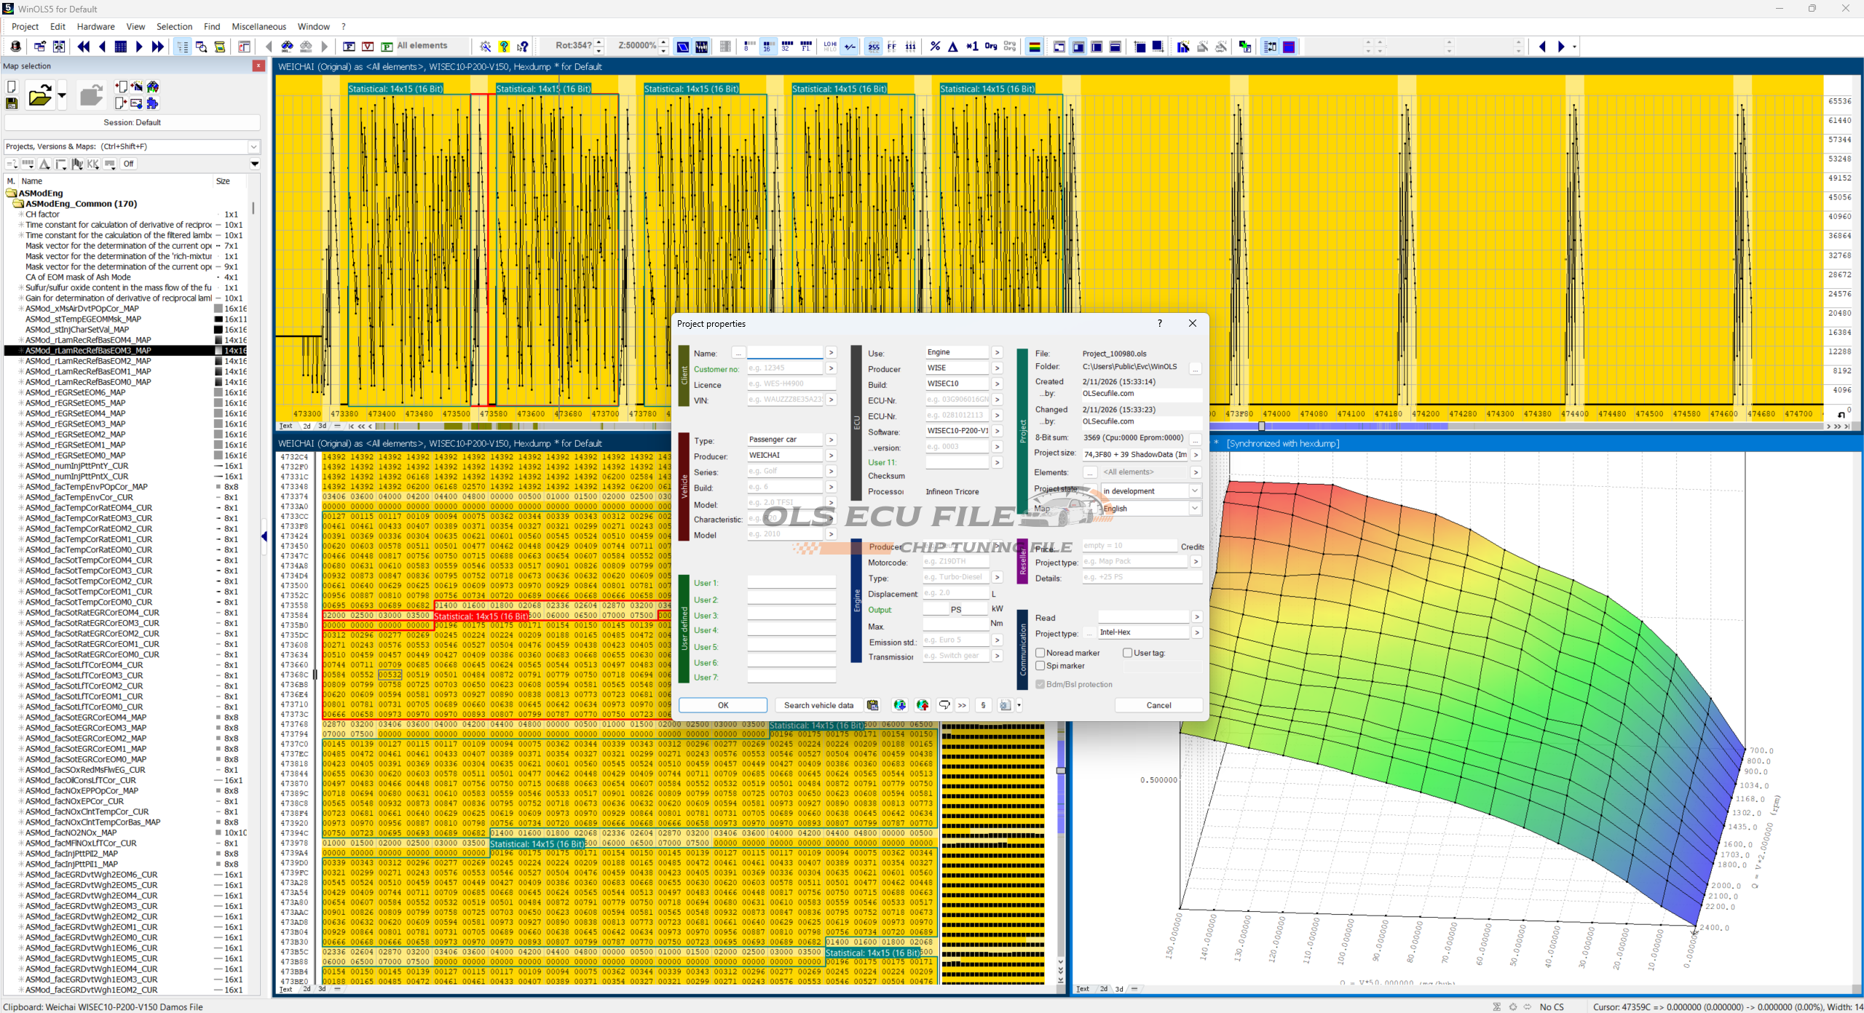The image size is (1864, 1013).
Task: Click the Search vehicle data button
Action: [818, 705]
